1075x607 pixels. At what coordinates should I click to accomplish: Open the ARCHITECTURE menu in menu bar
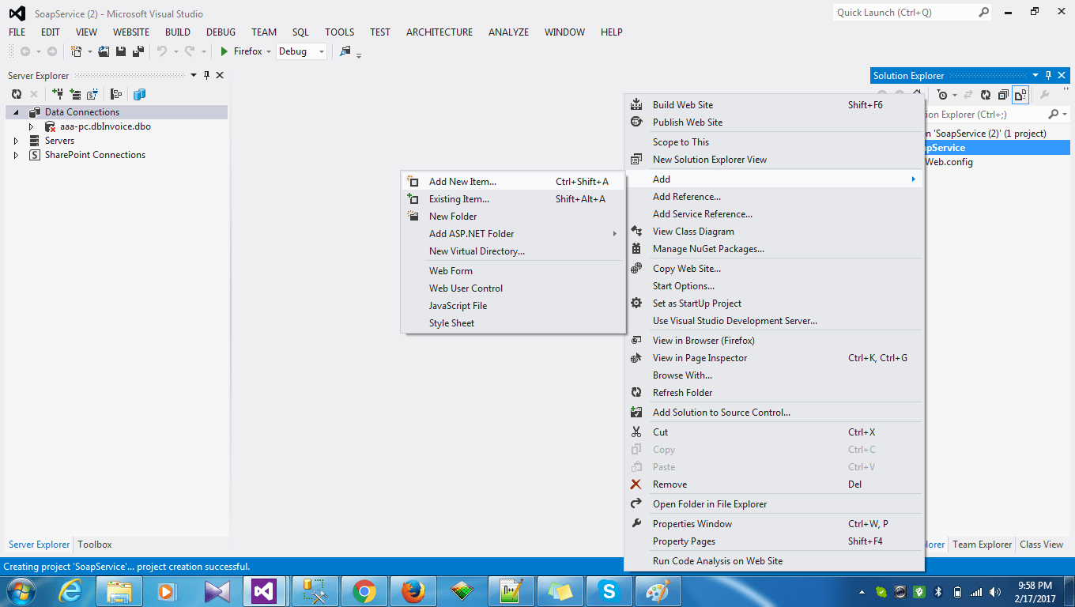point(439,32)
